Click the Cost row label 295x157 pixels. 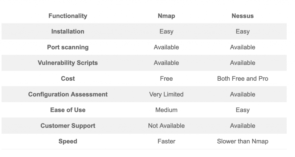(x=68, y=79)
